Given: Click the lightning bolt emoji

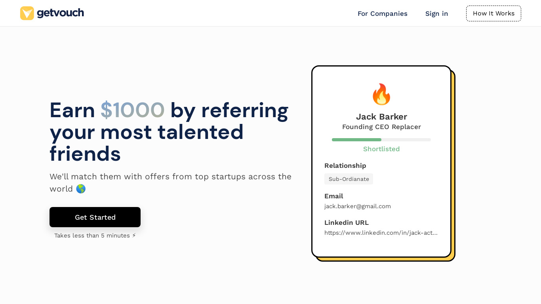Looking at the screenshot, I should point(134,236).
